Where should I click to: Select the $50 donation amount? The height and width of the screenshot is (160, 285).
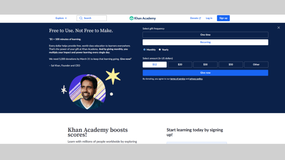pyautogui.click(x=231, y=64)
